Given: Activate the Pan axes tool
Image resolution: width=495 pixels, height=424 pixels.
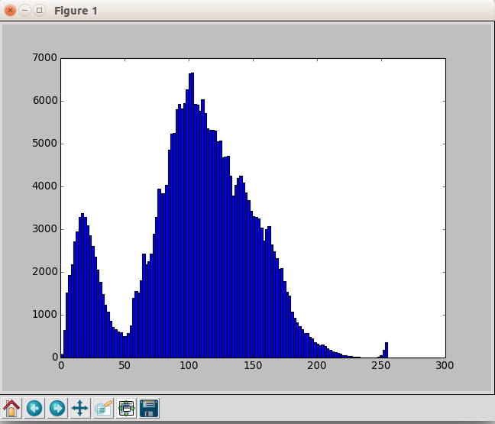Looking at the screenshot, I should [x=80, y=408].
